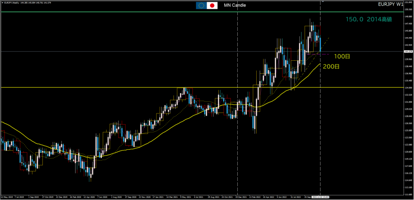The height and width of the screenshot is (200, 414).
Task: Click the current price tag 141.579 on axis
Action: coord(408,51)
